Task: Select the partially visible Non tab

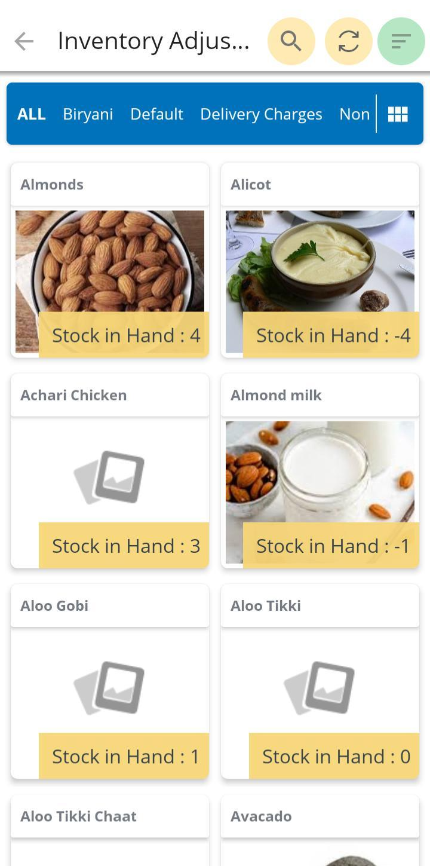Action: (x=354, y=114)
